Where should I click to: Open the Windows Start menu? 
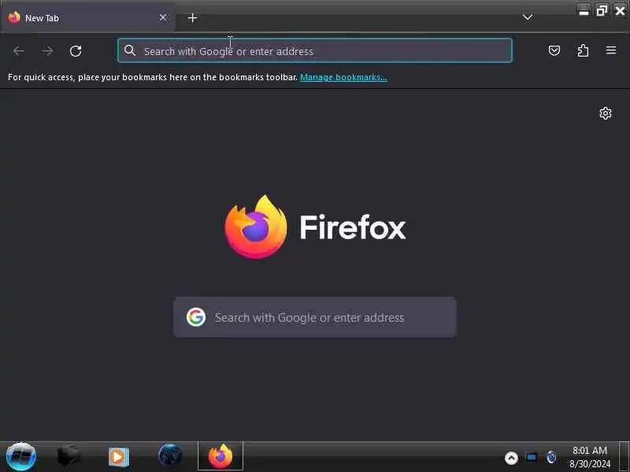click(x=21, y=457)
